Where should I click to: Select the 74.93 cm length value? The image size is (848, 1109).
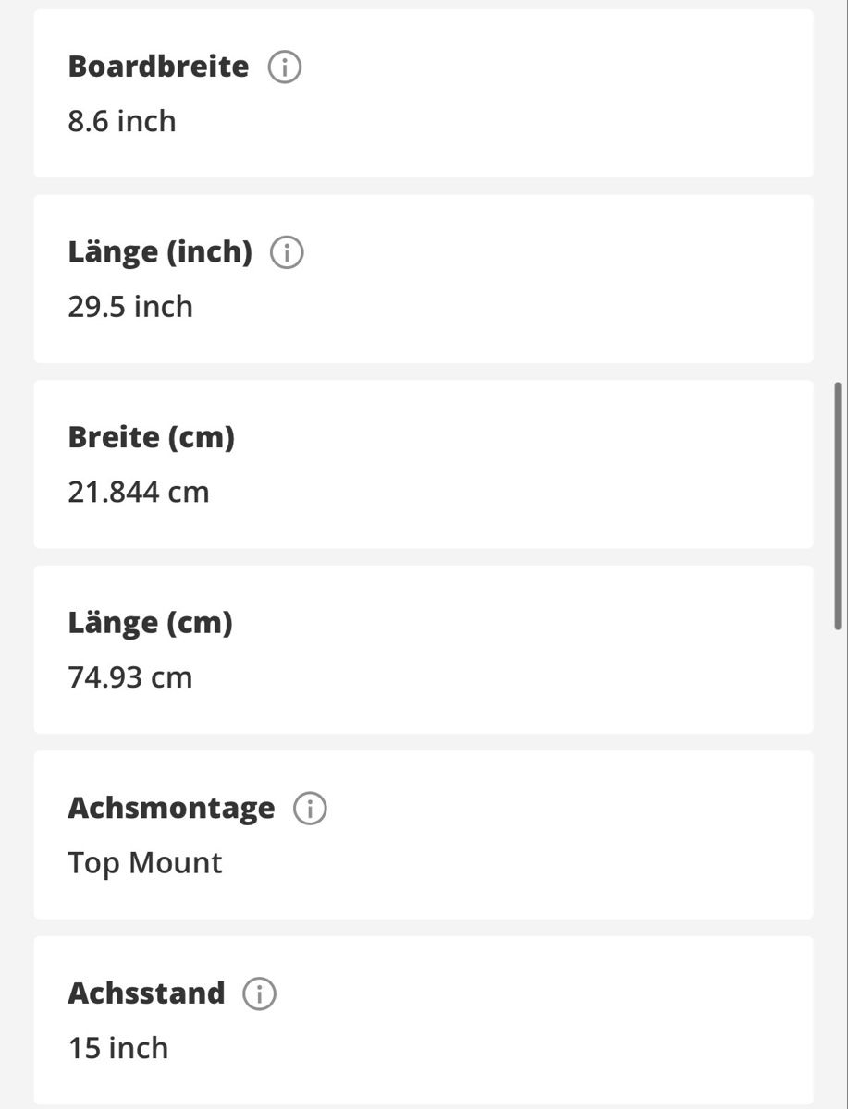pyautogui.click(x=130, y=677)
